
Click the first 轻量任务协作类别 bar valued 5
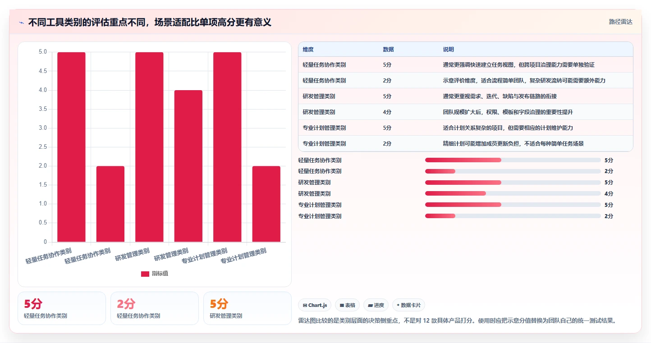71,147
